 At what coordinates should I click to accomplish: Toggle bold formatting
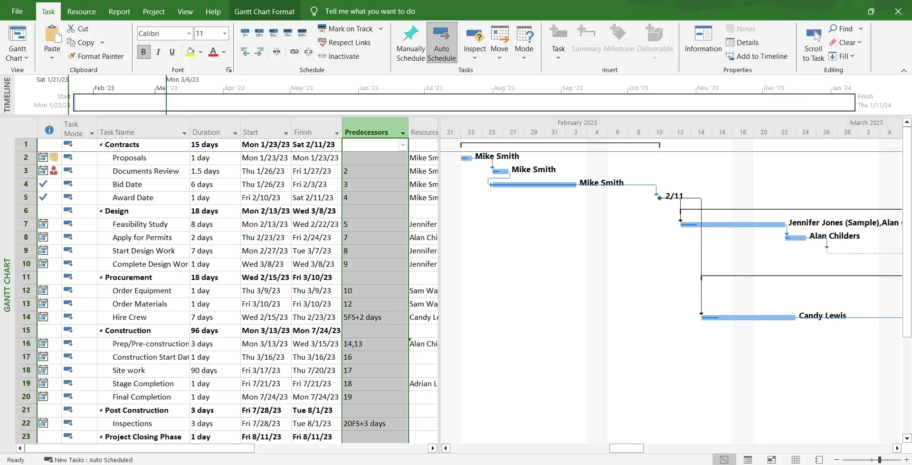[143, 52]
